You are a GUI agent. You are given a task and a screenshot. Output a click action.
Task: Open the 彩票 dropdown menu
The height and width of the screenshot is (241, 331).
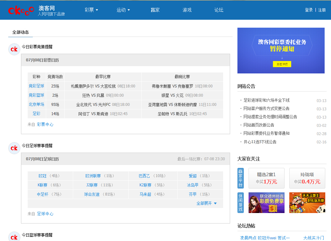91,10
